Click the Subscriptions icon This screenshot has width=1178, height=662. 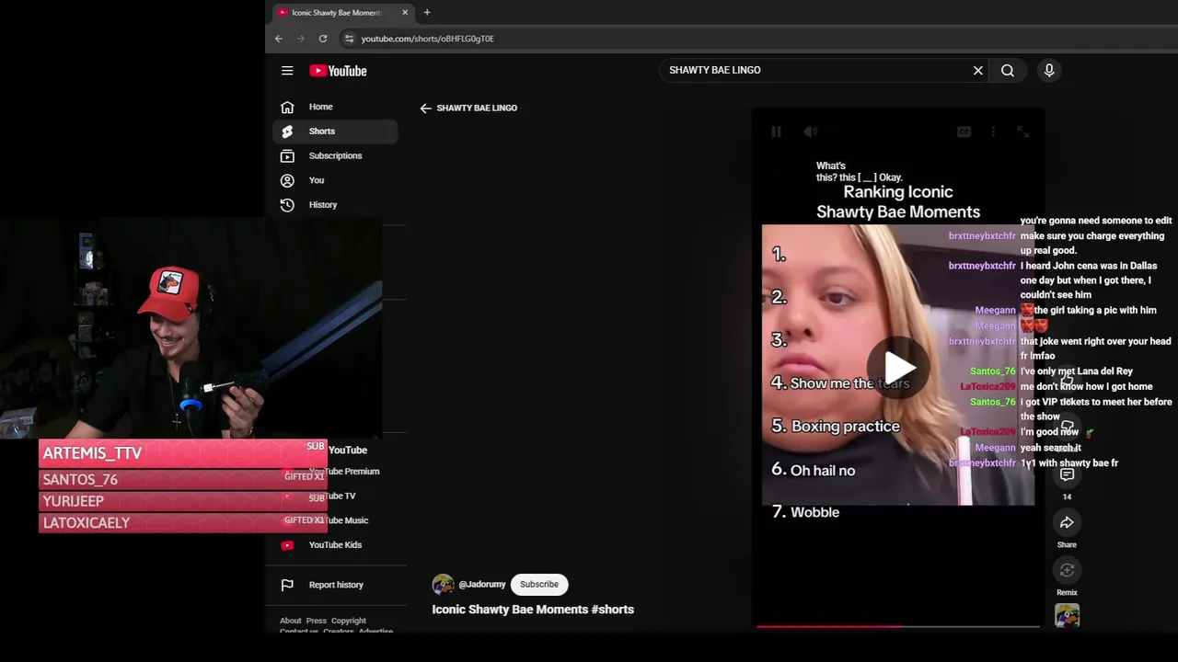(x=287, y=156)
